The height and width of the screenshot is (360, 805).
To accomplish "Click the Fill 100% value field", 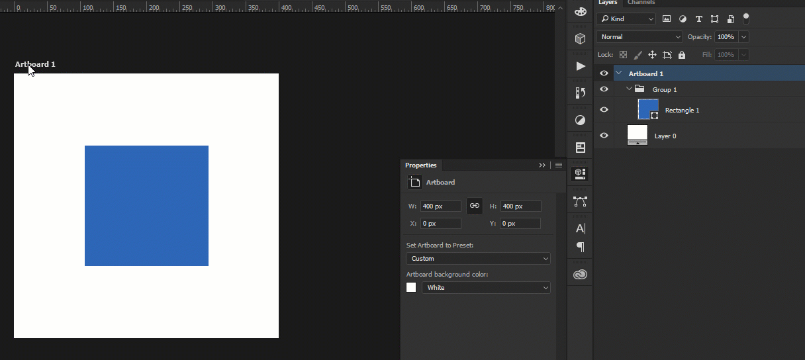I will point(726,55).
